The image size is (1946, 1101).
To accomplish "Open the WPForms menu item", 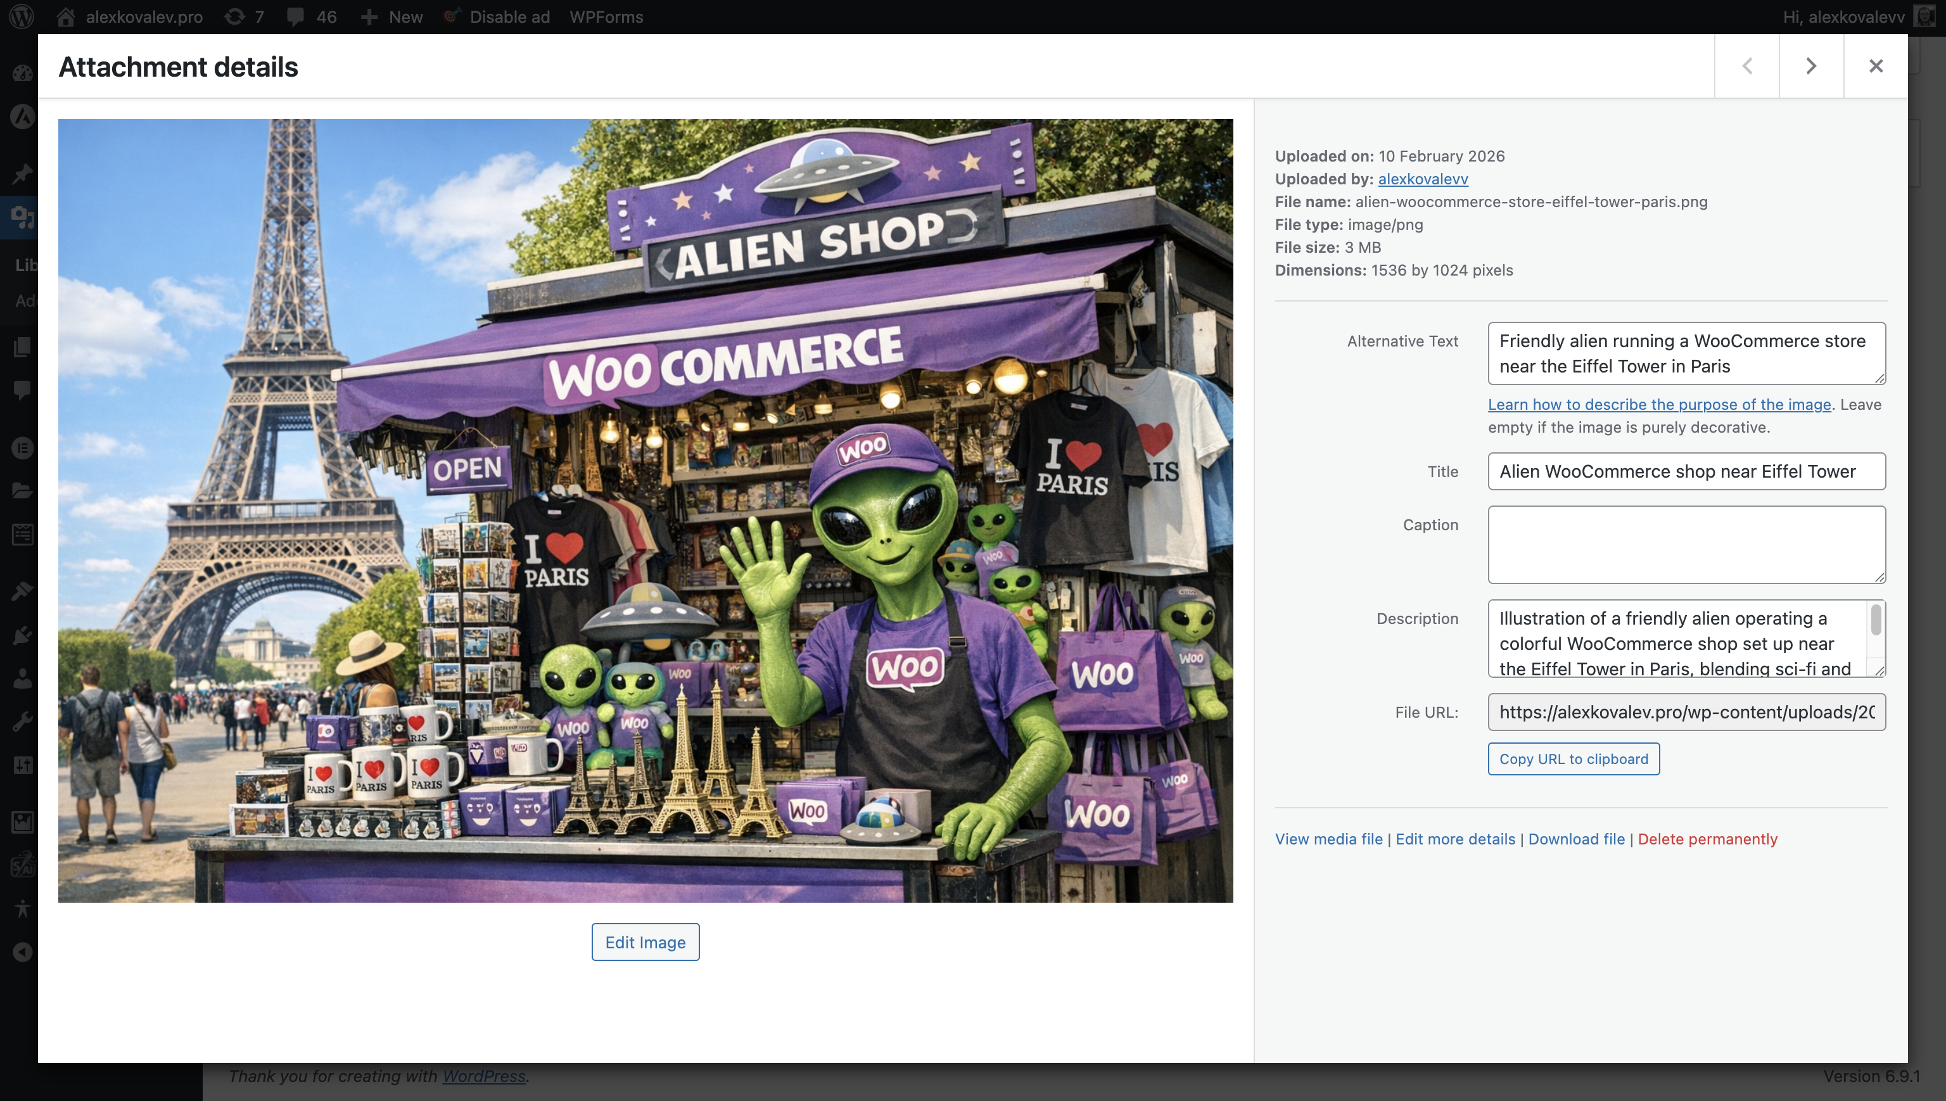I will 606,16.
